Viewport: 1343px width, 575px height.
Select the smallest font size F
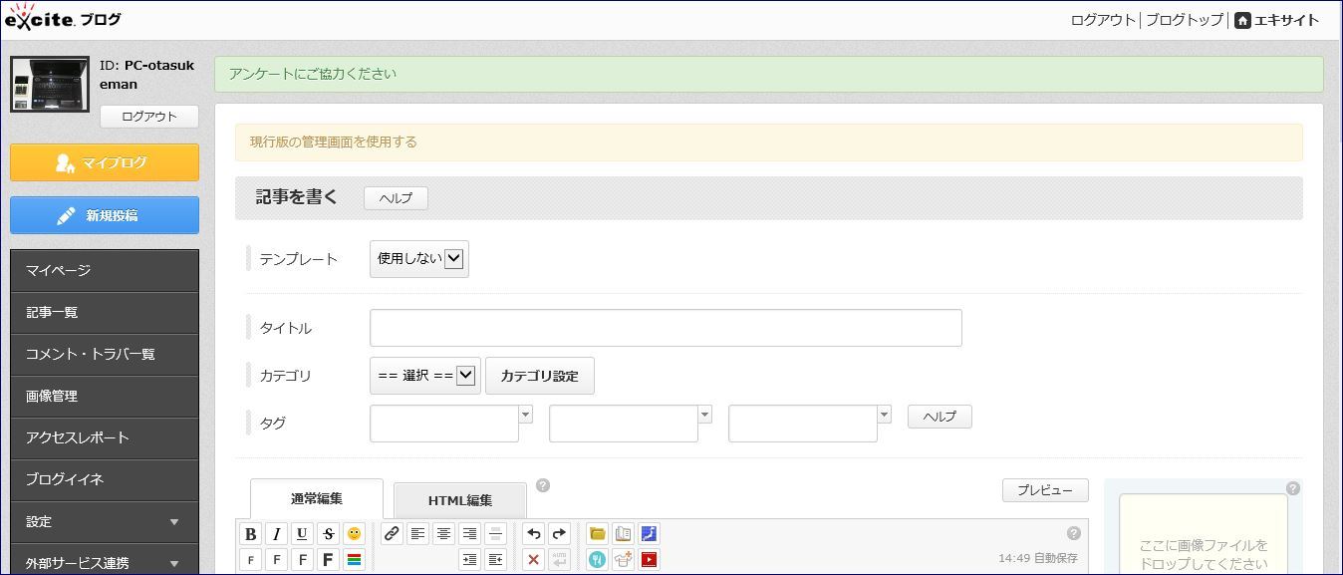coord(251,560)
